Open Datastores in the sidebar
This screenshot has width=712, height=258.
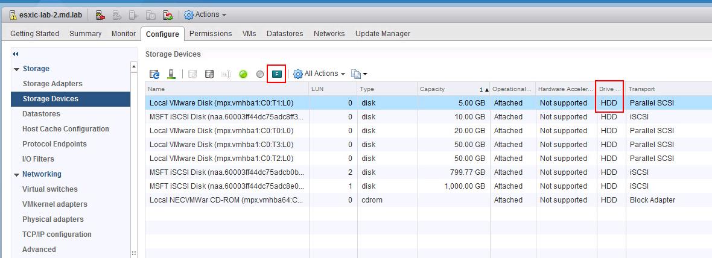[41, 114]
